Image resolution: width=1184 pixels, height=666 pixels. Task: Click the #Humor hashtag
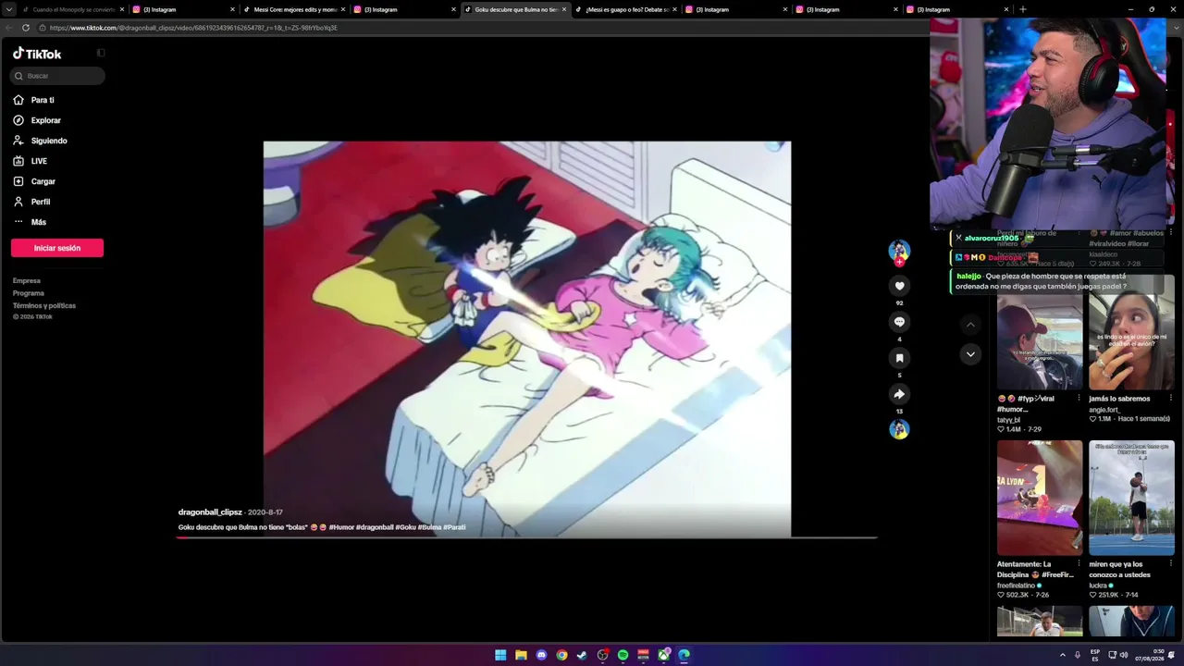341,527
